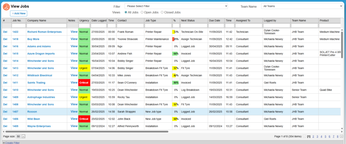
Task: Select the Closed Jobs radio button
Action: coord(162,13)
